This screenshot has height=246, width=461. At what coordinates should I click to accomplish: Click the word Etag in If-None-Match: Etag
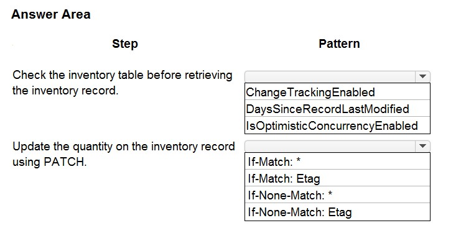point(340,212)
